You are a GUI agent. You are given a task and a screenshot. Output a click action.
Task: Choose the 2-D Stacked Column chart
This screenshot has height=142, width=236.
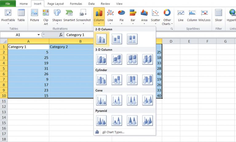coord(116,39)
